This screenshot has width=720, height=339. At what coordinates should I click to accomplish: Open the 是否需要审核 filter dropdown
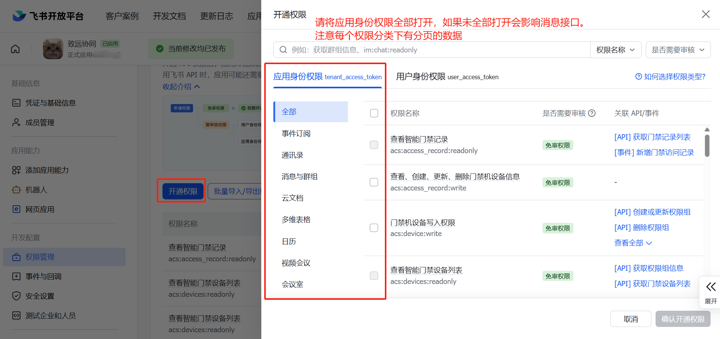click(678, 50)
